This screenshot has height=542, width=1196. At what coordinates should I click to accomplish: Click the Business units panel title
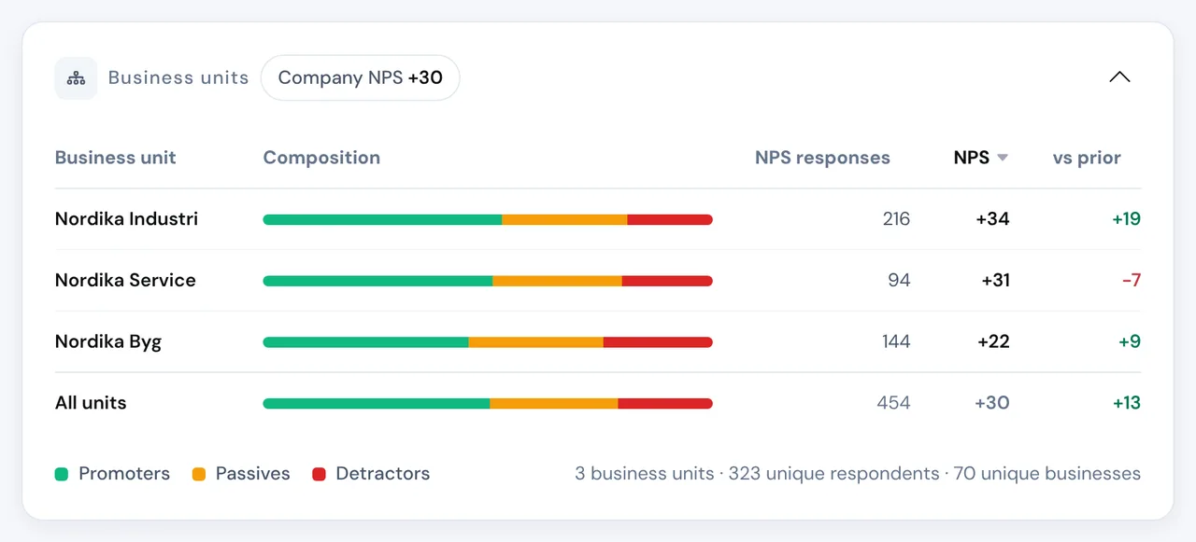(178, 78)
